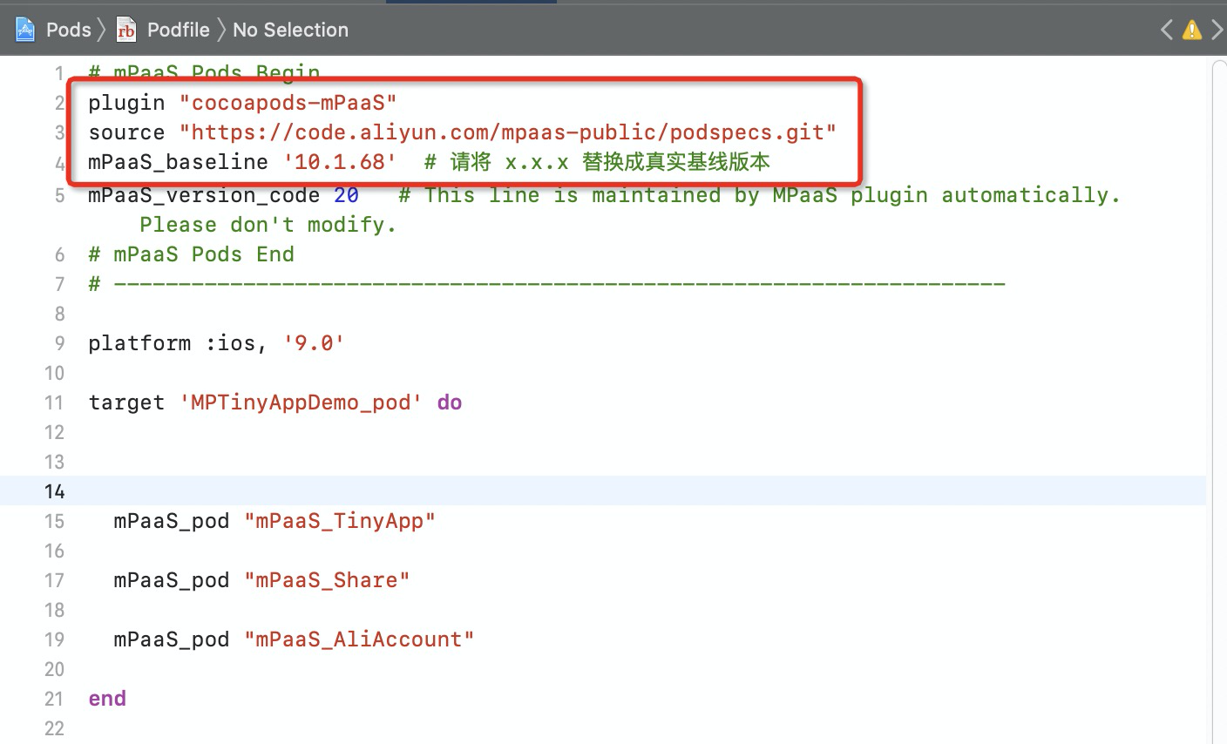Click the dashed separator comment on line 7
1227x744 pixels.
point(546,284)
